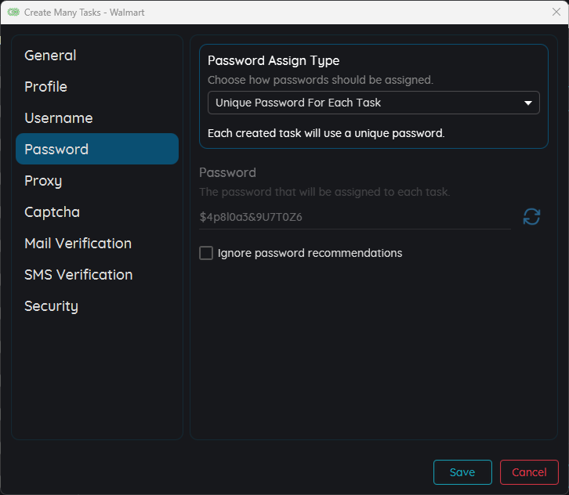Open SMS Verification settings

(x=78, y=275)
